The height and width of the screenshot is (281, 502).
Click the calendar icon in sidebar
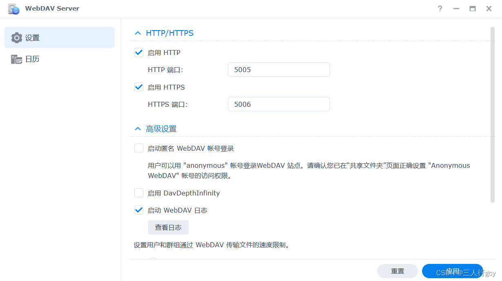tap(17, 59)
